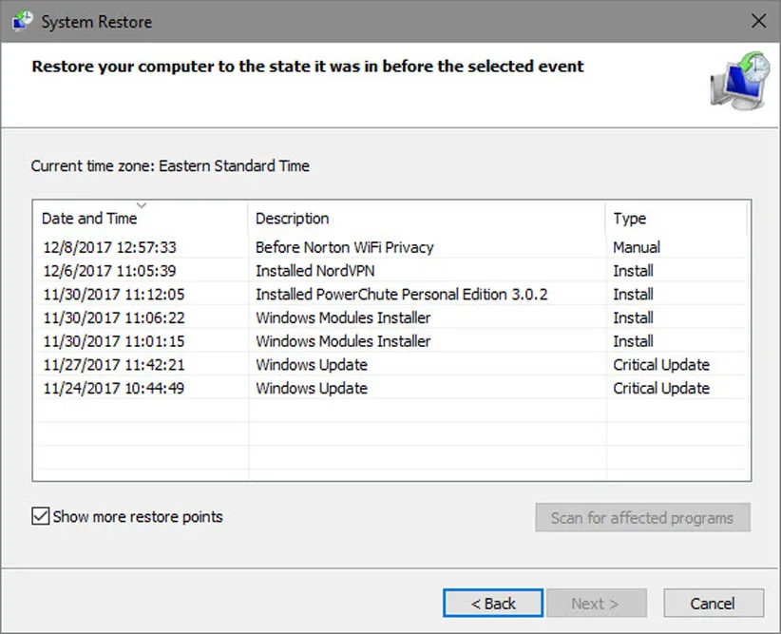Select Installed PowerChute Personal Edition 3.0.2

pos(401,295)
